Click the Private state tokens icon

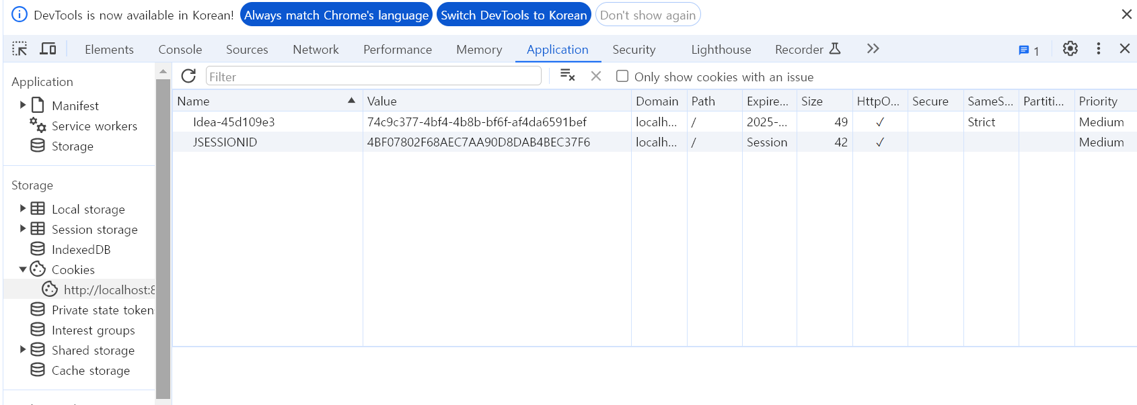[x=38, y=309]
